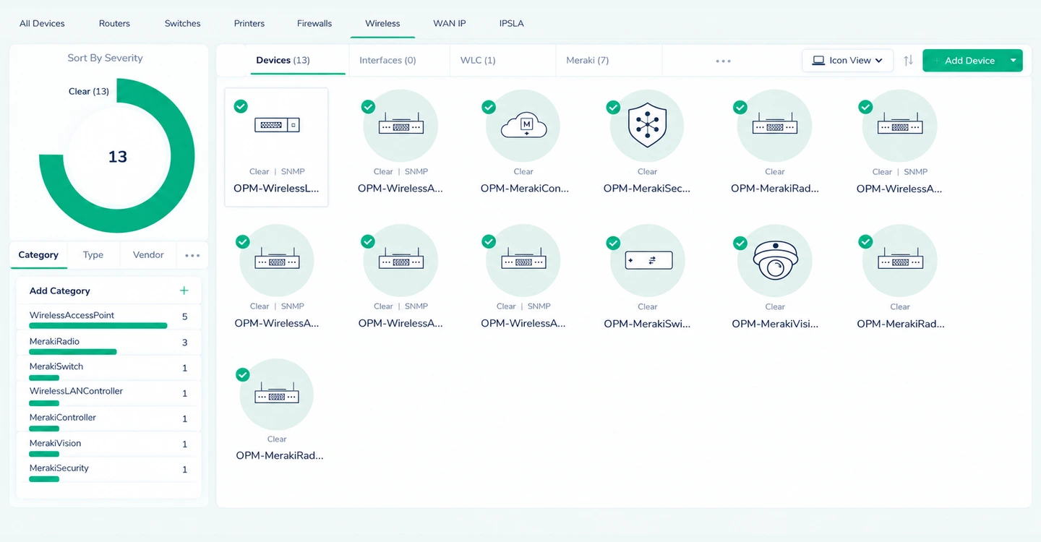Click the Add Device button
This screenshot has height=542, width=1041.
pyautogui.click(x=964, y=61)
